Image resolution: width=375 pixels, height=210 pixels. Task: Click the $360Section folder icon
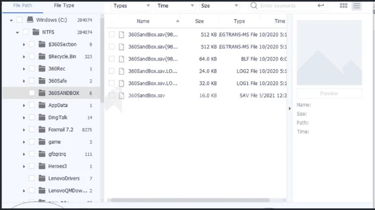(42, 44)
